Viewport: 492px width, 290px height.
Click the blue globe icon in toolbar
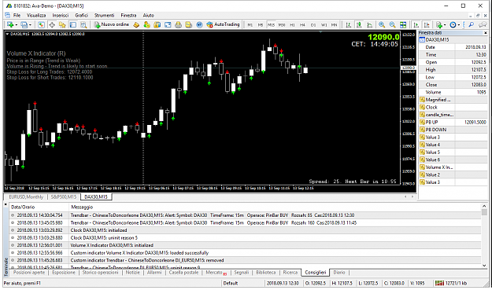[x=199, y=24]
